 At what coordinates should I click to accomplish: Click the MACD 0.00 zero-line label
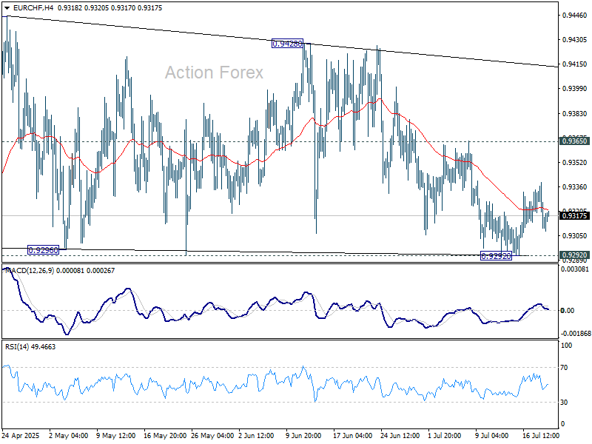coord(568,310)
